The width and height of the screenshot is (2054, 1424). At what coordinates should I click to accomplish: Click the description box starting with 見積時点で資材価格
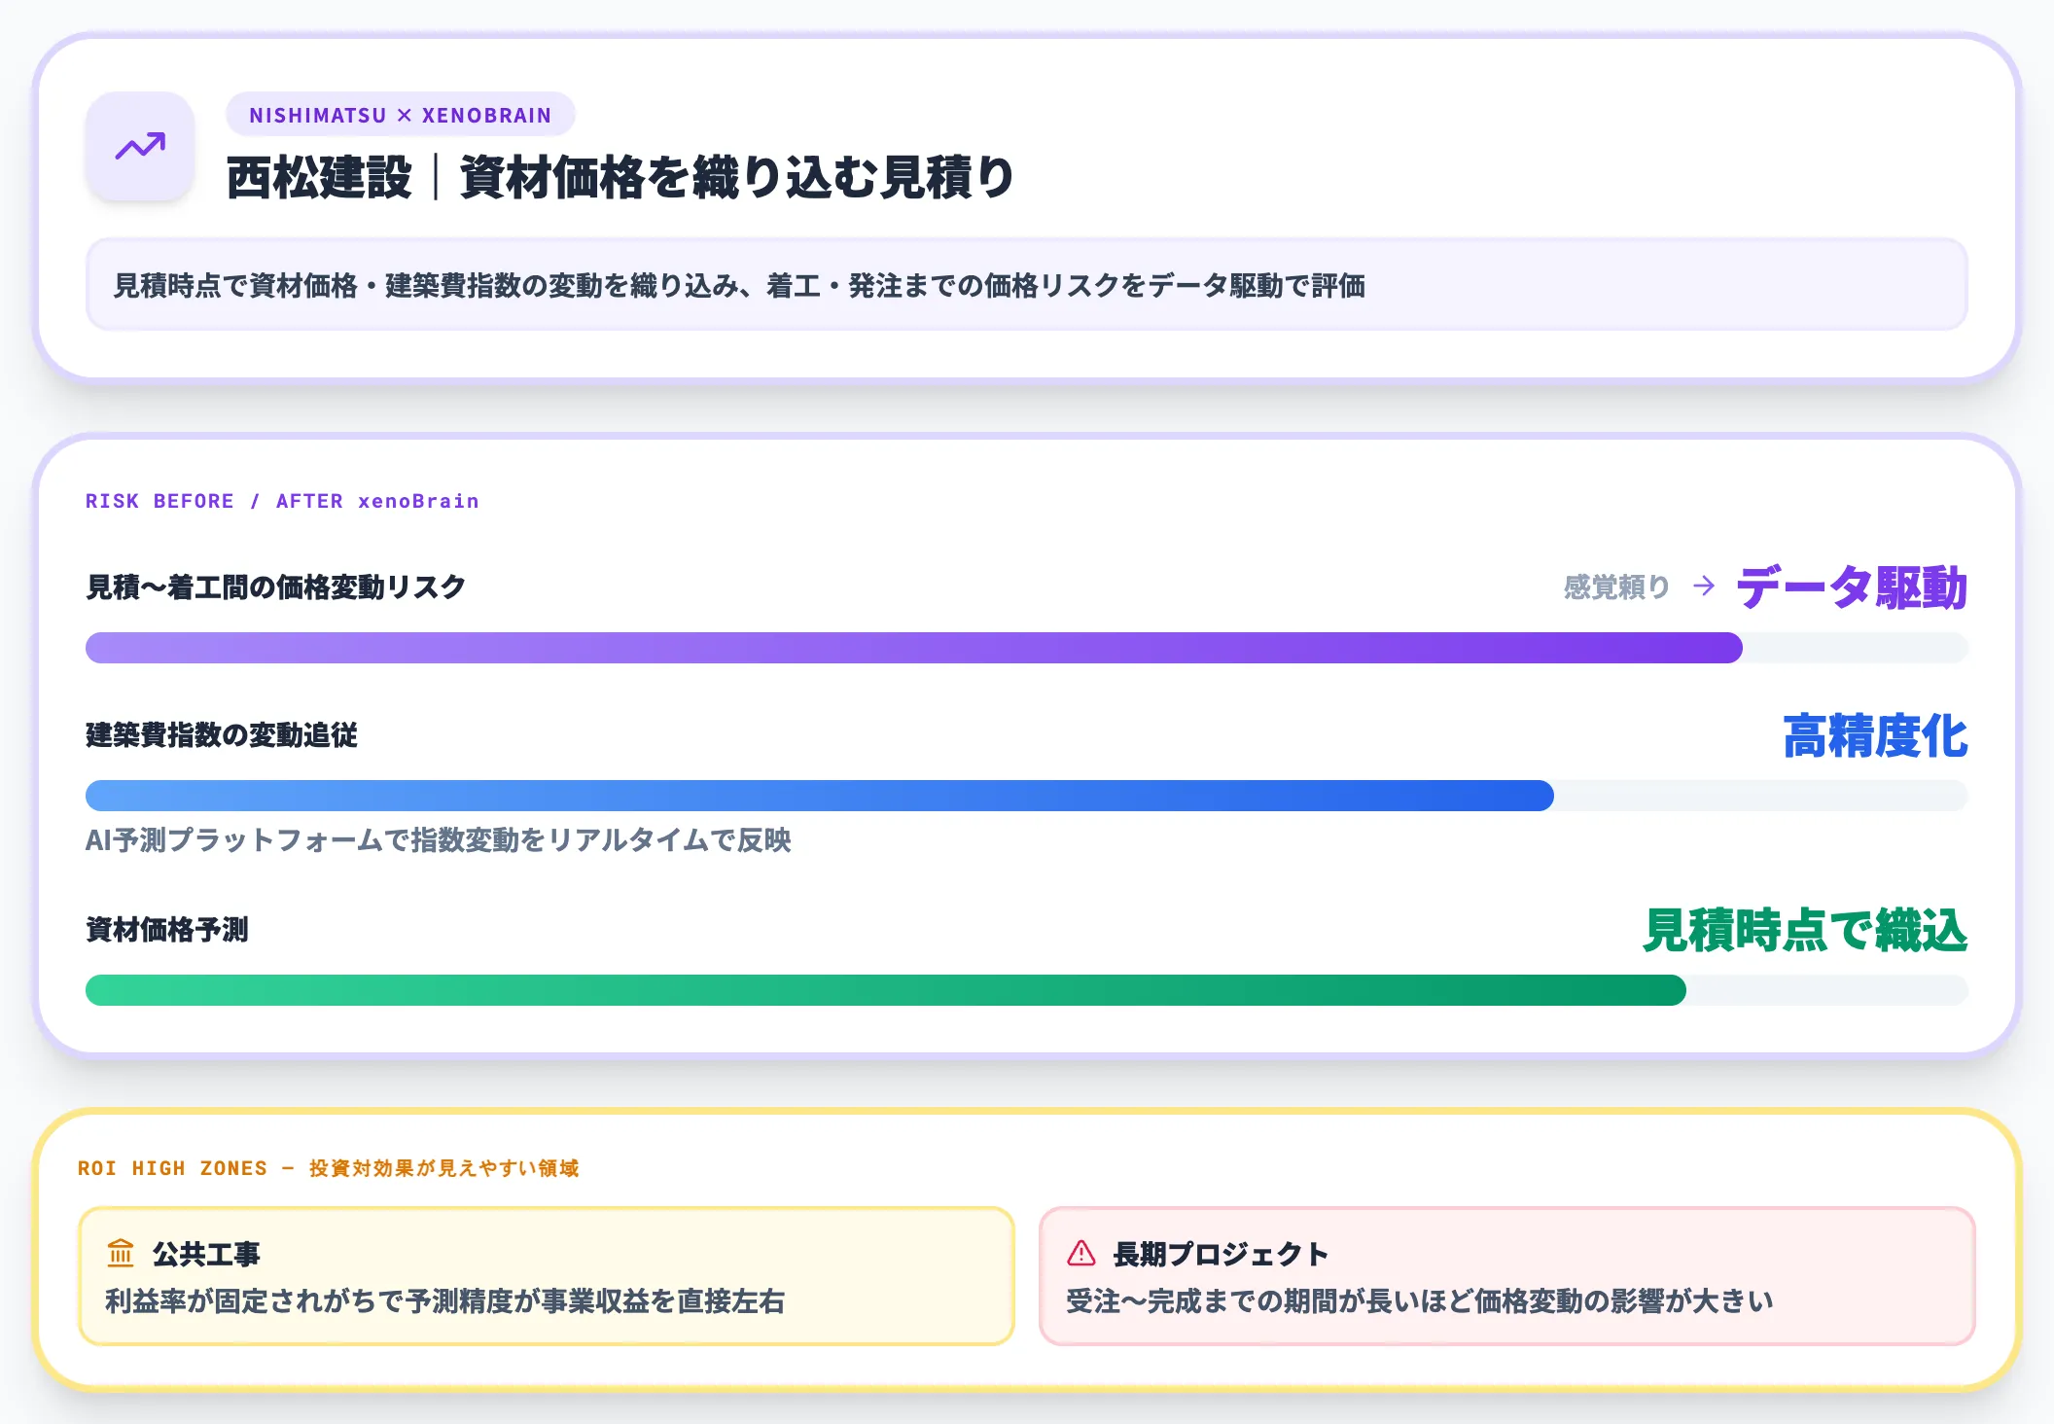[x=1027, y=285]
